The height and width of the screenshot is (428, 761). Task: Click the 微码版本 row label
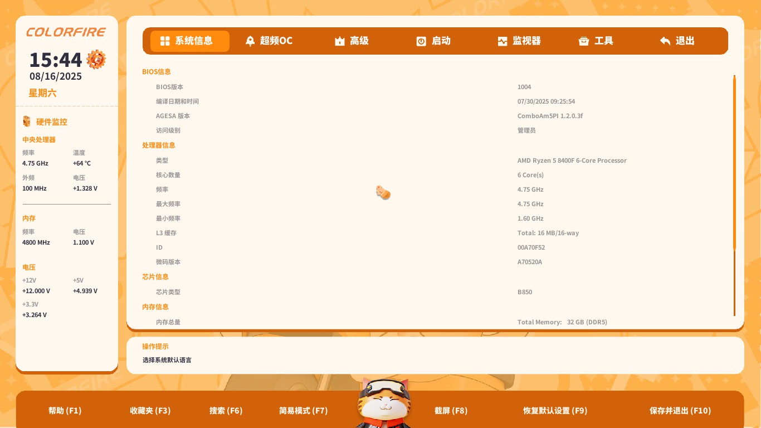pos(168,262)
